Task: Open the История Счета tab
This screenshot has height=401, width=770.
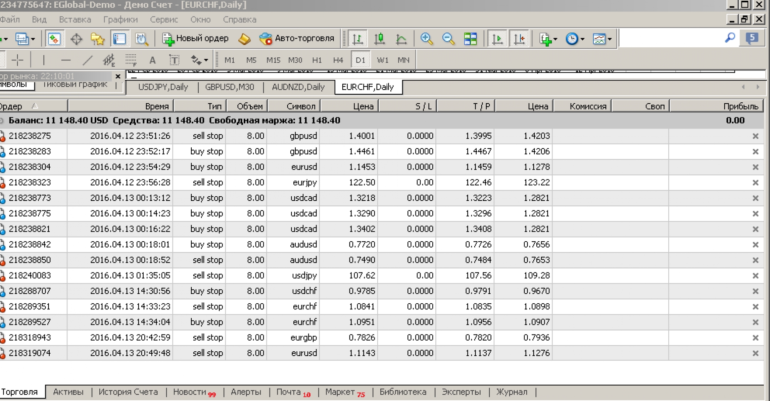Action: (128, 392)
